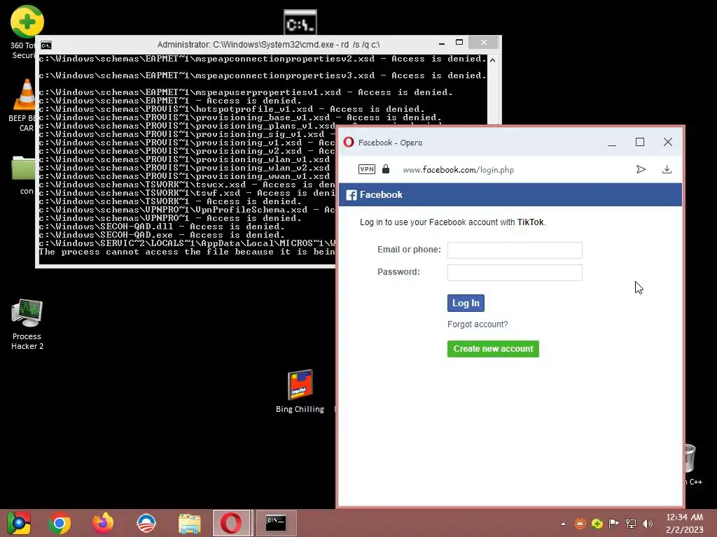Click the Opera logo in the window title bar
This screenshot has height=537, width=717.
click(x=349, y=142)
